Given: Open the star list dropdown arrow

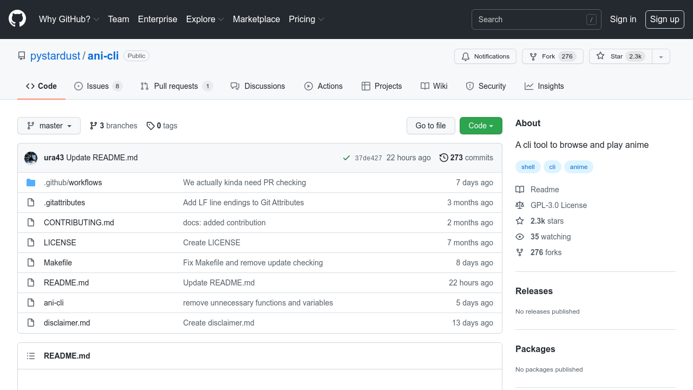Looking at the screenshot, I should click(661, 56).
